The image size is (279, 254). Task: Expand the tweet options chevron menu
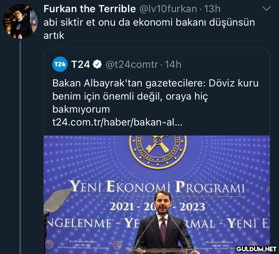tap(266, 9)
